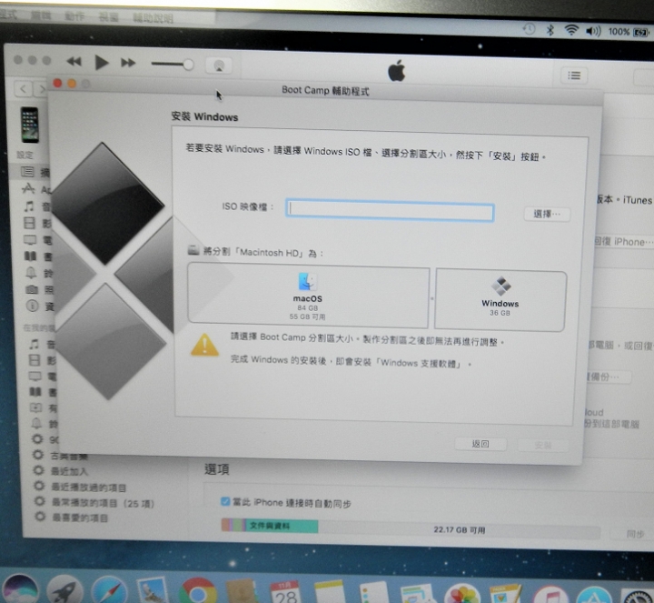Viewport: 654px width, 603px height.
Task: Click the dimmed 安裝 button in Boot Camp
Action: coord(542,446)
